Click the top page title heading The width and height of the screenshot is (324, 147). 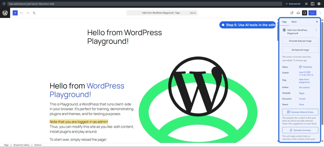point(124,37)
